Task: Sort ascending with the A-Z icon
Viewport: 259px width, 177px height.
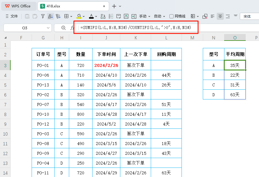Action: [50, 16]
